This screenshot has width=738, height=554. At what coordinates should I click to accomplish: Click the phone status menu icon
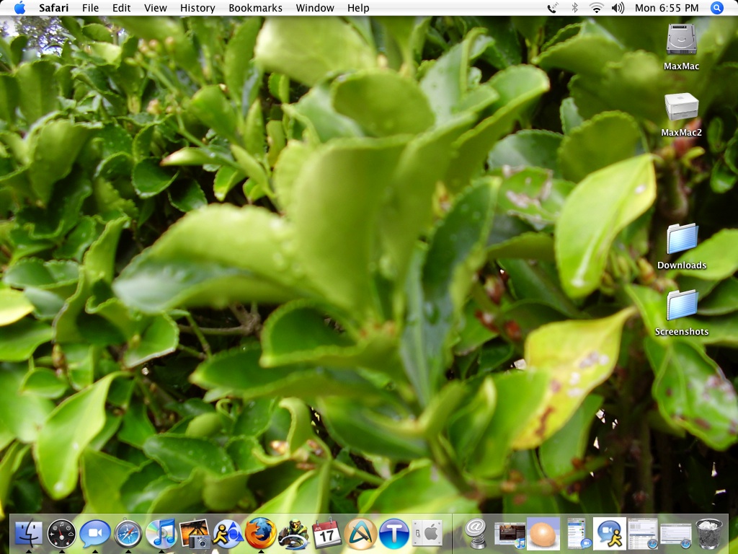click(x=553, y=8)
